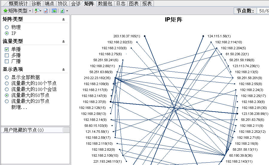Click node label 192.168.2.252(12)
Viewport: 269px width, 165px height.
point(252,132)
